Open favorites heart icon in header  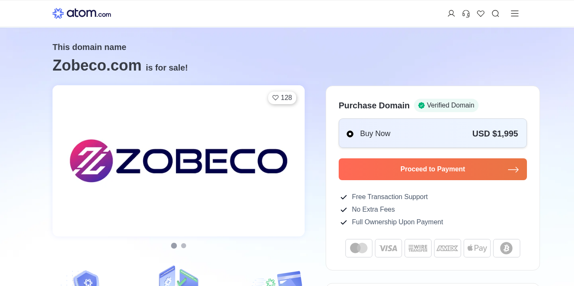point(481,13)
